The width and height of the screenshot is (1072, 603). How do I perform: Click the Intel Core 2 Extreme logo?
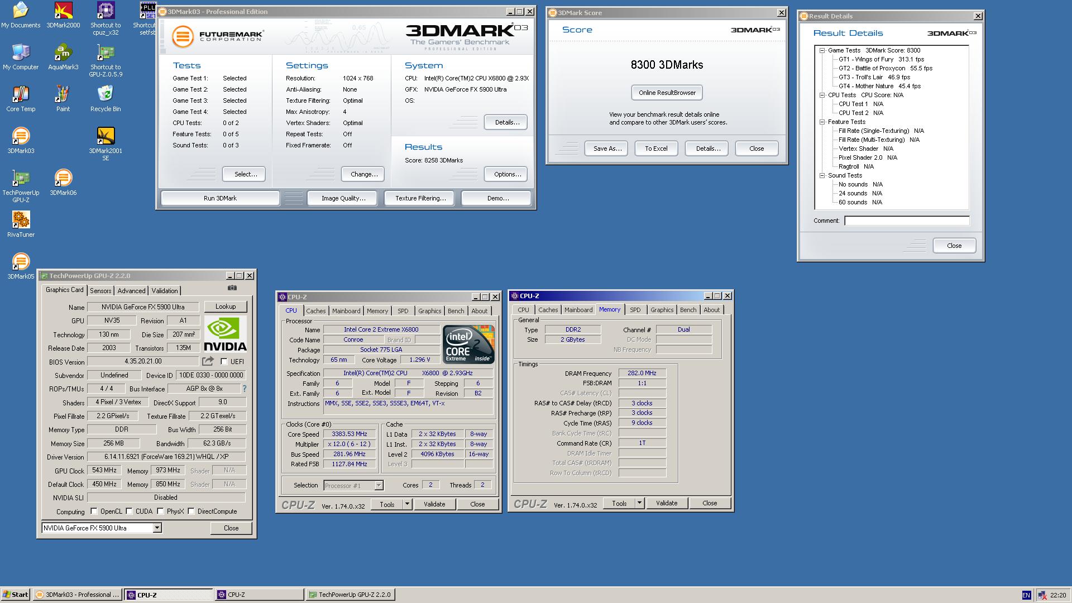tap(468, 344)
